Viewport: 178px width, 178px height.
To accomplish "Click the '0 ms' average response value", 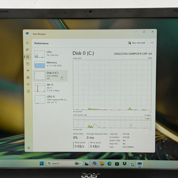I will coord(90,138).
